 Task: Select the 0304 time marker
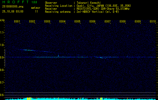tap(62, 21)
